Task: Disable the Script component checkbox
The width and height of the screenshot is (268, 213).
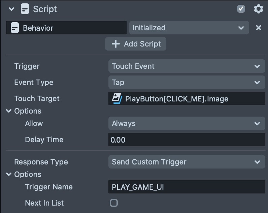Action: (241, 9)
